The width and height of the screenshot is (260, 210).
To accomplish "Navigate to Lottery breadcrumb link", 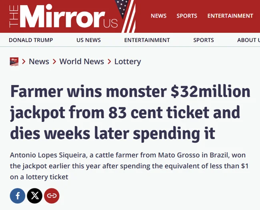I will [128, 61].
